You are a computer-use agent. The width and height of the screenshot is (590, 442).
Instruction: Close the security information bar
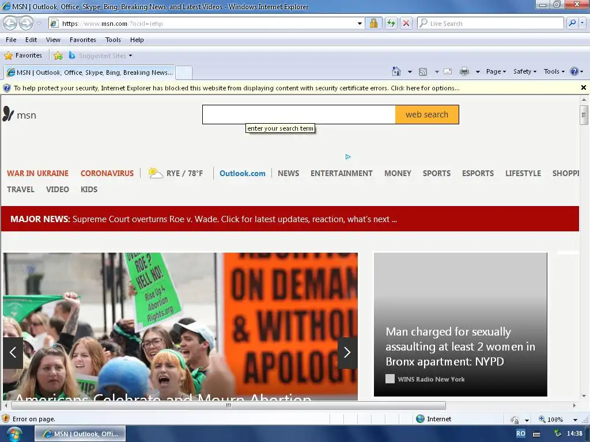pyautogui.click(x=583, y=87)
